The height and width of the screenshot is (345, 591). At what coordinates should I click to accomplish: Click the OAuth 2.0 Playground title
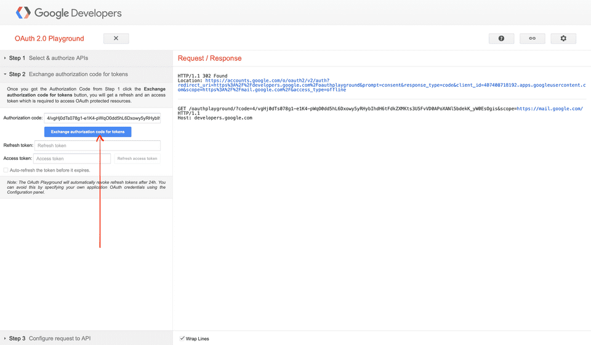49,38
